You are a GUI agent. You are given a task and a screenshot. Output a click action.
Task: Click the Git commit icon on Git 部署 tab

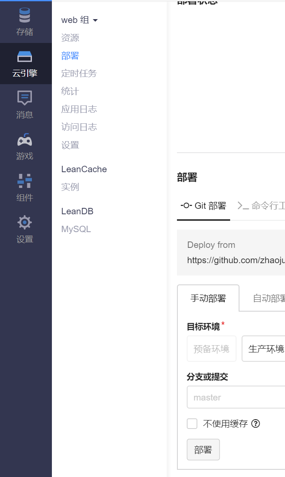(x=186, y=206)
